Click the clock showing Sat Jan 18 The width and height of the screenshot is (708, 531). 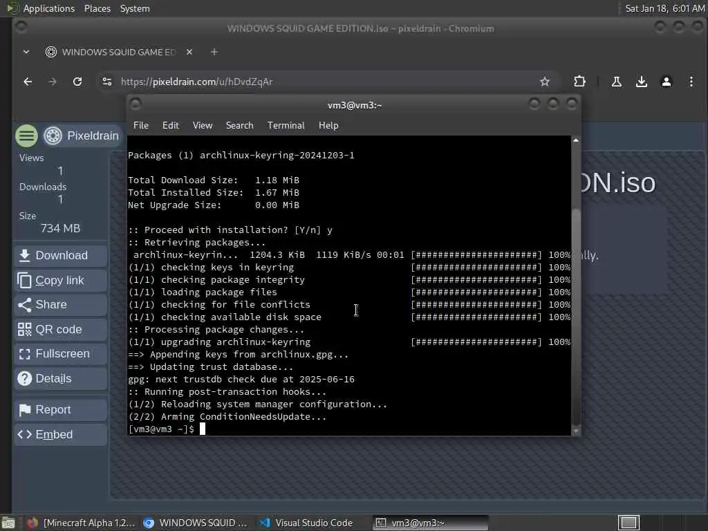point(664,8)
